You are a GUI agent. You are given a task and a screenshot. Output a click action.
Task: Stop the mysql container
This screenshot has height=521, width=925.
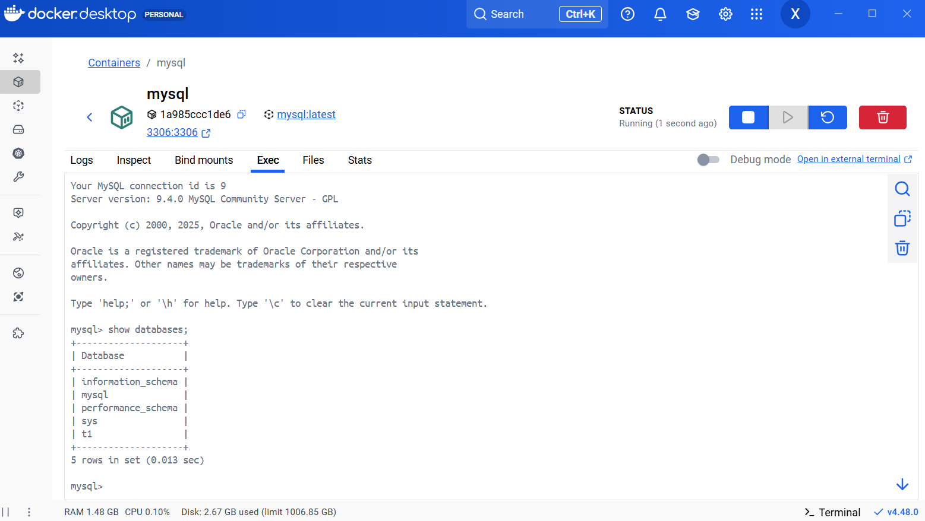tap(749, 117)
